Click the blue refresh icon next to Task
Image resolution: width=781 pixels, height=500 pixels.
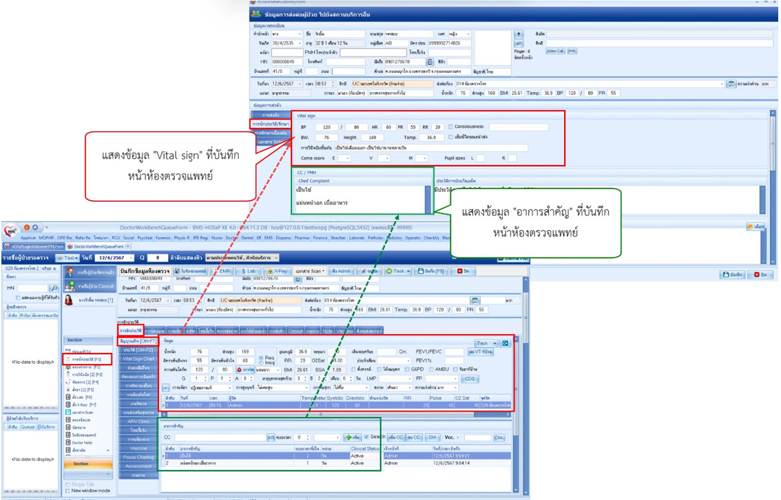click(505, 343)
